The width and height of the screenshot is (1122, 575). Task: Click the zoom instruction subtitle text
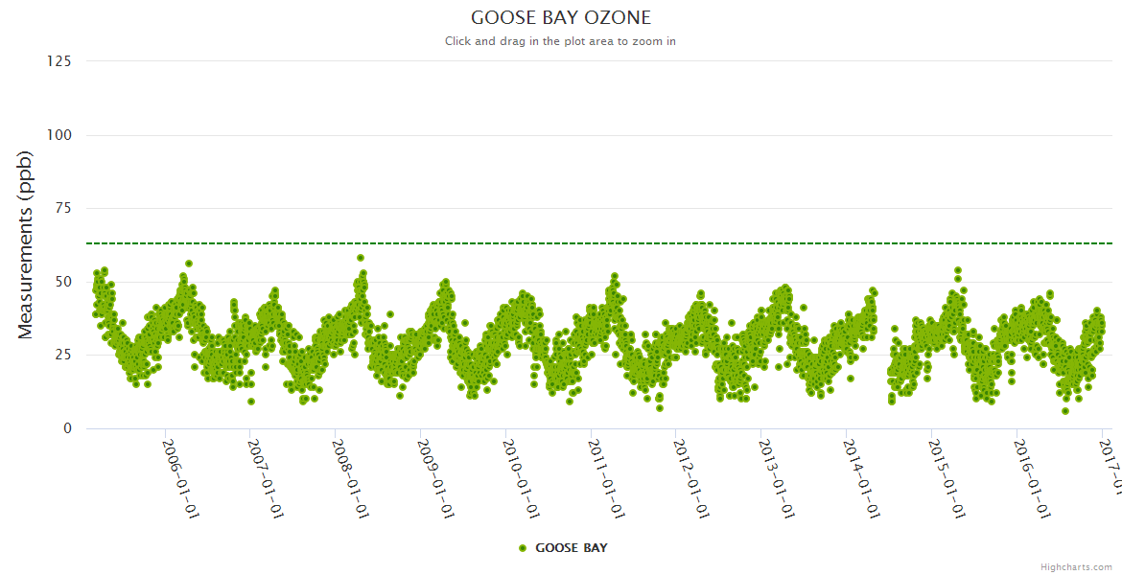pos(560,41)
